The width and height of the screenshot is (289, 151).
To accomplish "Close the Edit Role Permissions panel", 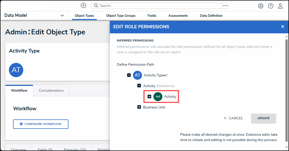I will [283, 27].
